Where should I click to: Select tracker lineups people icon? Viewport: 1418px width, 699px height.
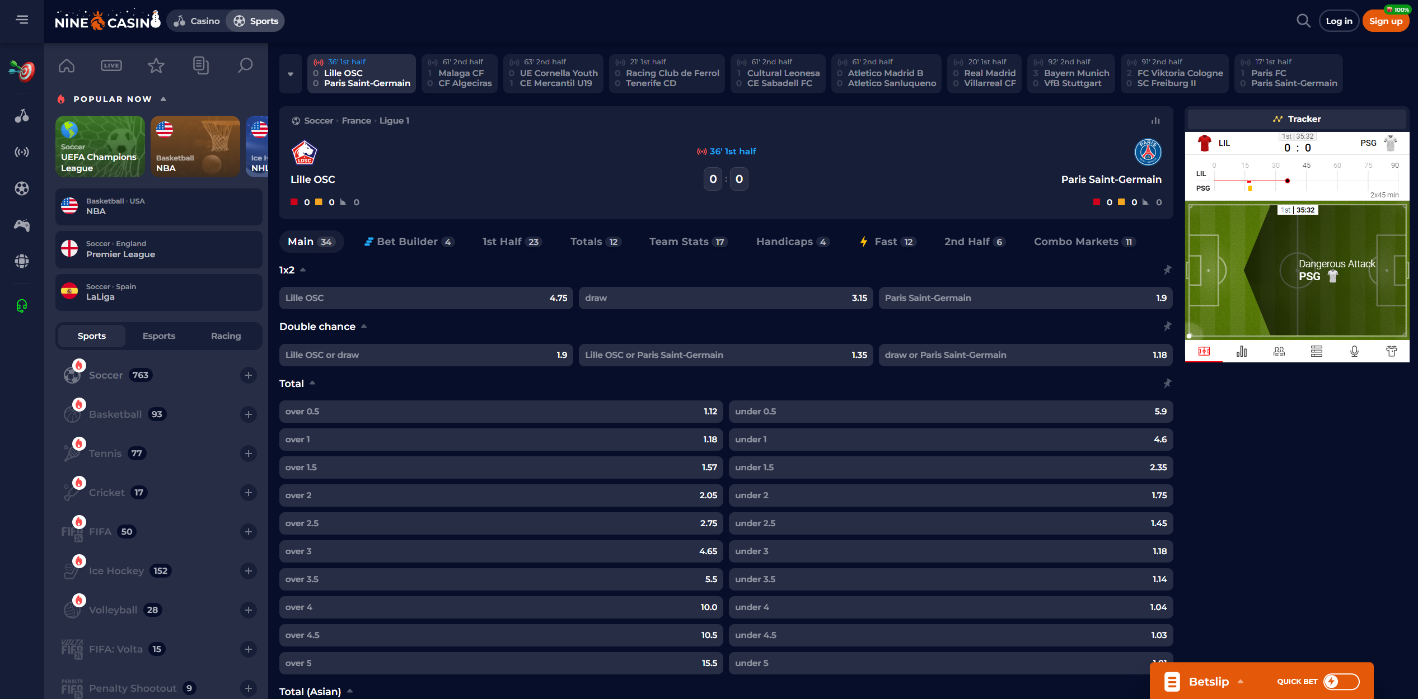[x=1279, y=351]
